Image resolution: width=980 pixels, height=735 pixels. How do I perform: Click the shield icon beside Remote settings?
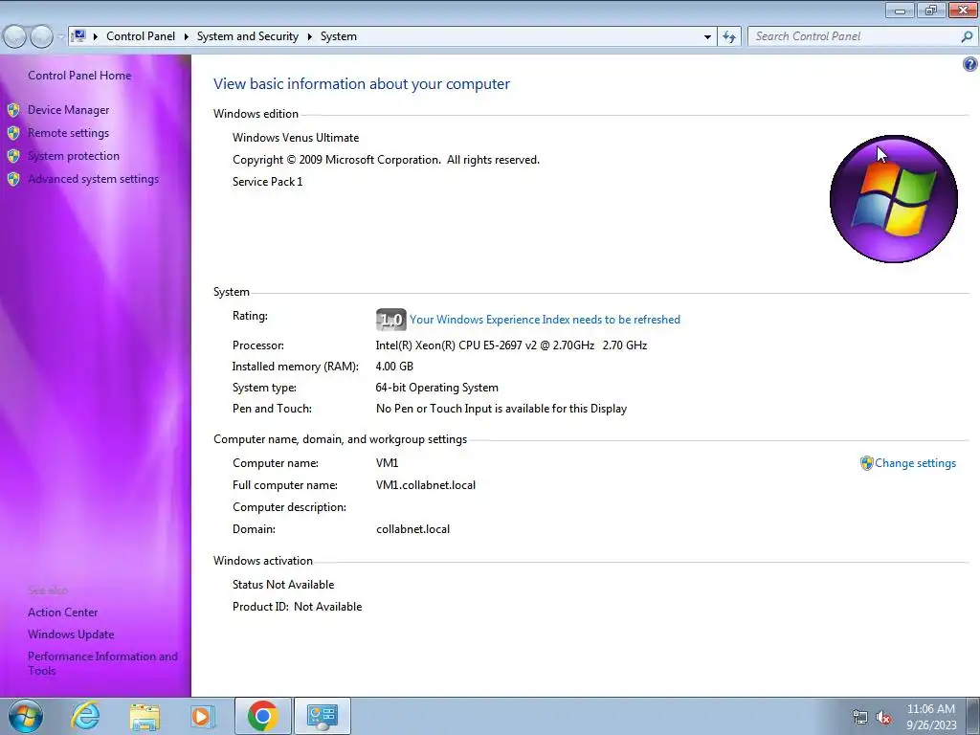(x=13, y=133)
